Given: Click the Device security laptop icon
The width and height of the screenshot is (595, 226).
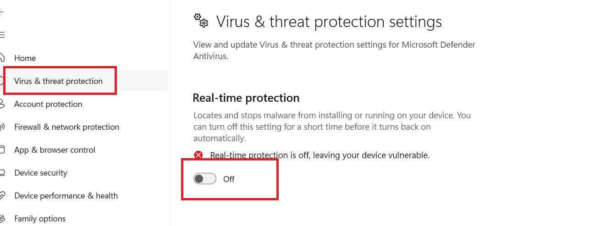Looking at the screenshot, I should [x=2, y=173].
